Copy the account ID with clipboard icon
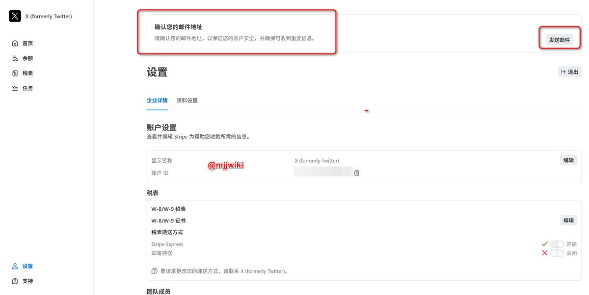 click(357, 172)
